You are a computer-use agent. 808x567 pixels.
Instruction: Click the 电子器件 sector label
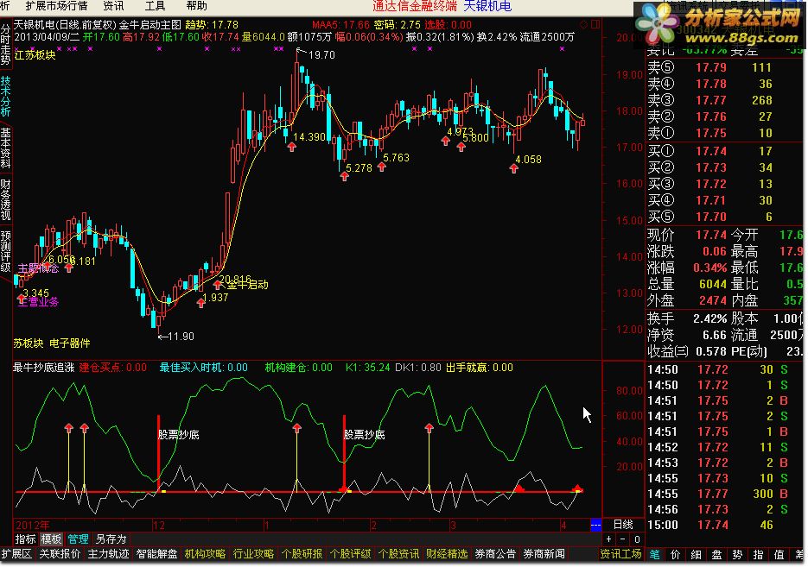coord(70,343)
